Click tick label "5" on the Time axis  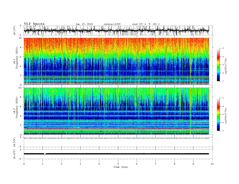coord(118,164)
